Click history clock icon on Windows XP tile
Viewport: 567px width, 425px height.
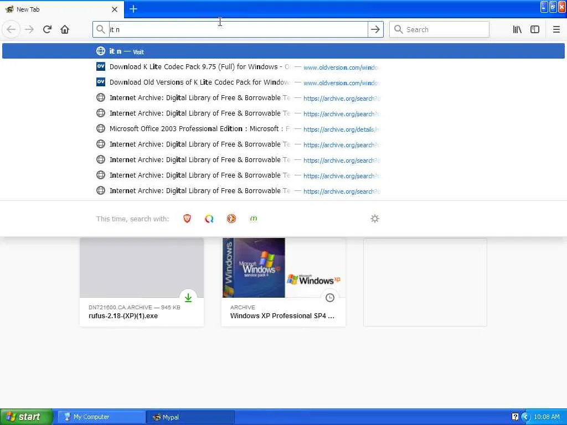tap(330, 297)
